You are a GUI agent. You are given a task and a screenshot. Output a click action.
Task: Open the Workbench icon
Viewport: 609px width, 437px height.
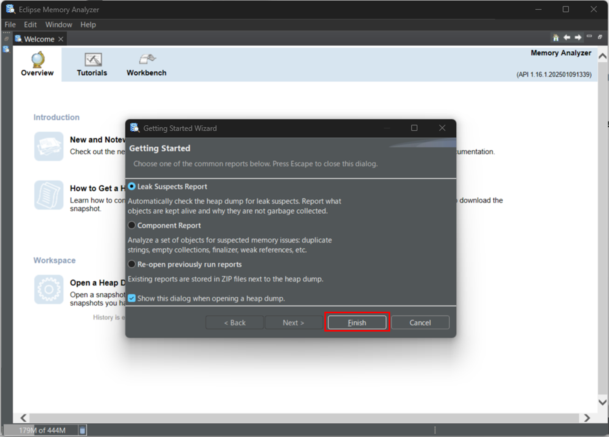click(x=147, y=60)
